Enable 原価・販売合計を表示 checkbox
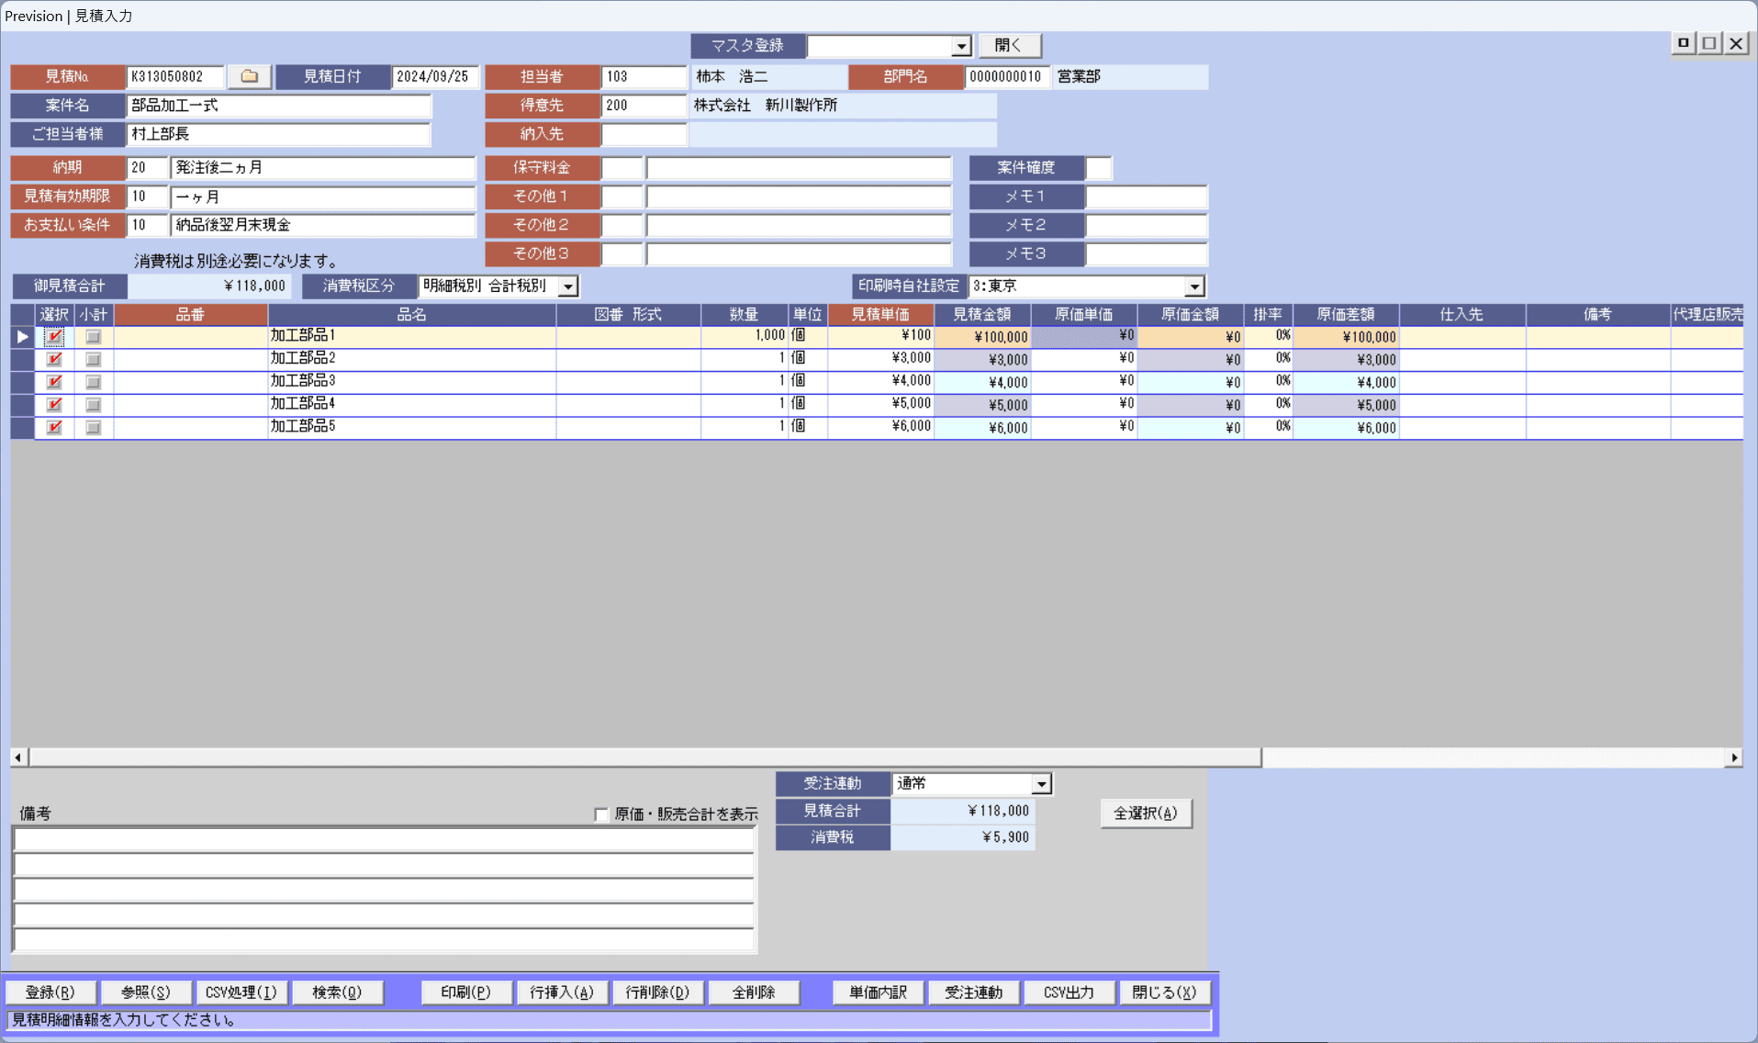This screenshot has width=1758, height=1043. point(601,814)
